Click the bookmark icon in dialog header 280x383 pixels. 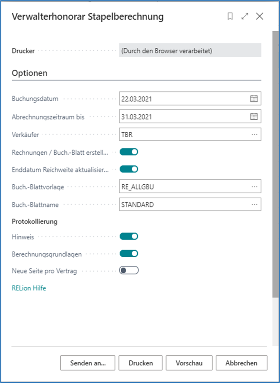point(230,17)
